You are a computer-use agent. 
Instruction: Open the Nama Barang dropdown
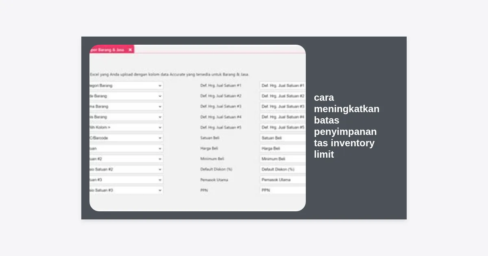(160, 106)
